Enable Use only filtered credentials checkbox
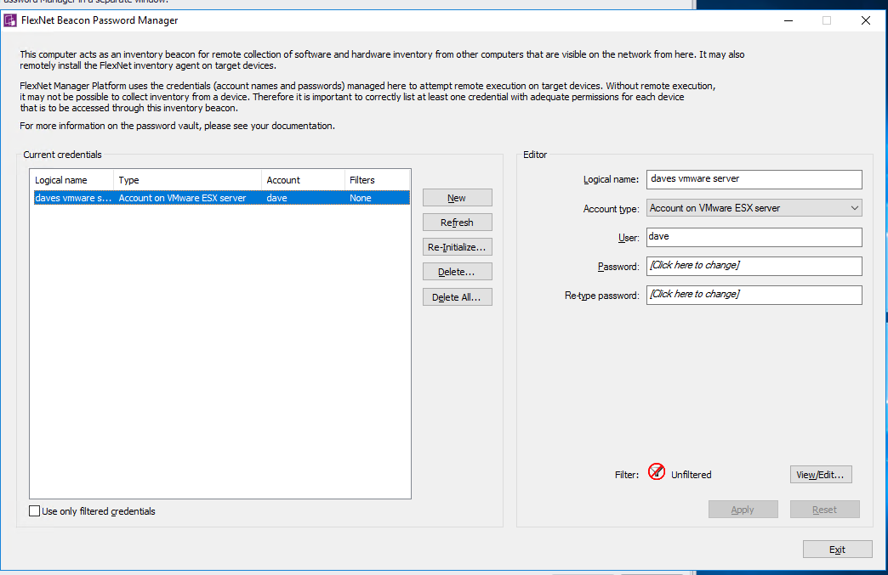The image size is (888, 575). 35,511
